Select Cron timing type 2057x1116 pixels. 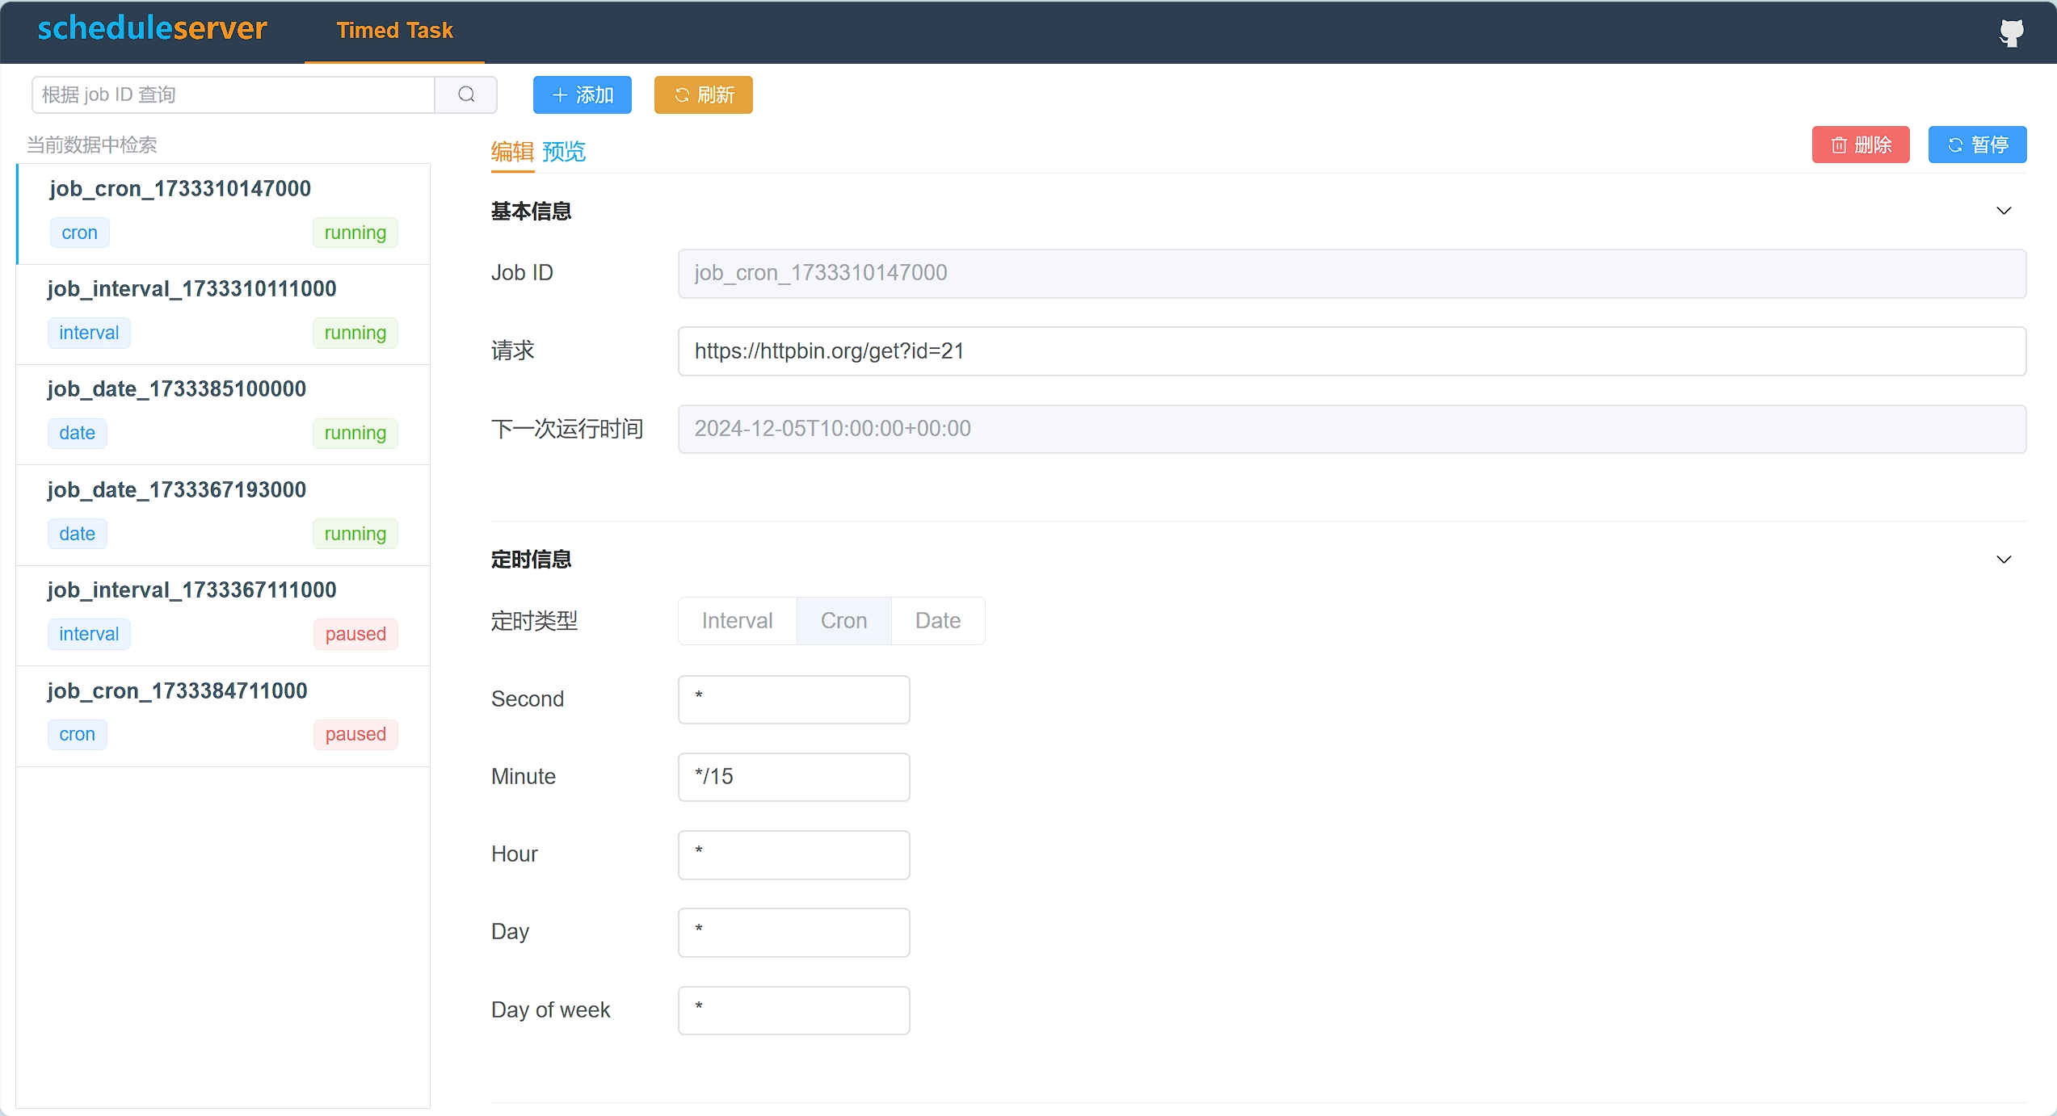[843, 620]
